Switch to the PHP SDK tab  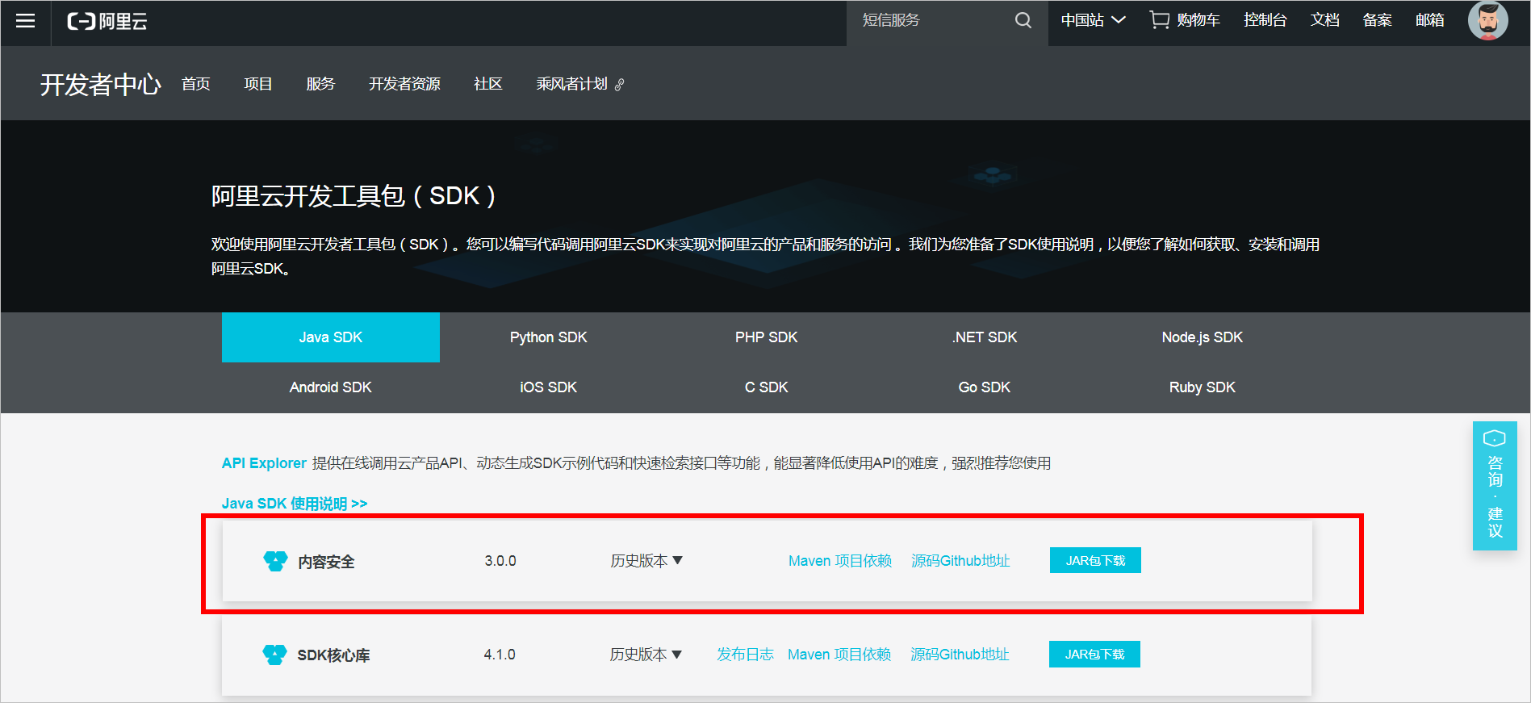[767, 337]
